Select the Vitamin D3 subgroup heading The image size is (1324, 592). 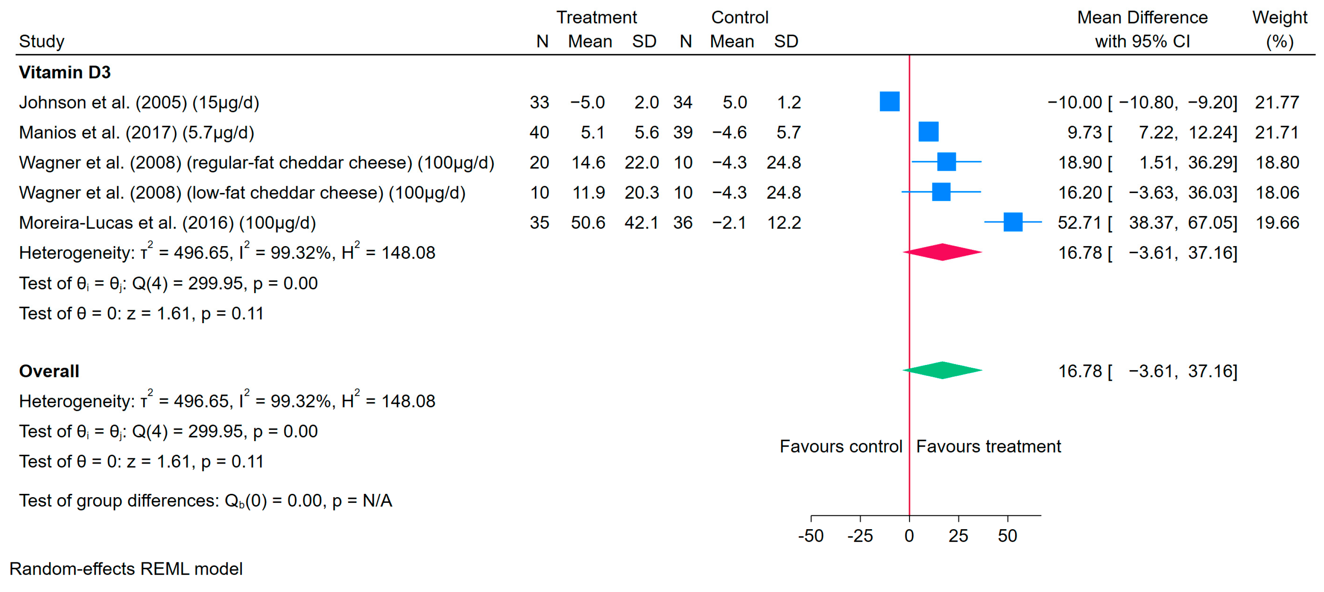point(65,73)
